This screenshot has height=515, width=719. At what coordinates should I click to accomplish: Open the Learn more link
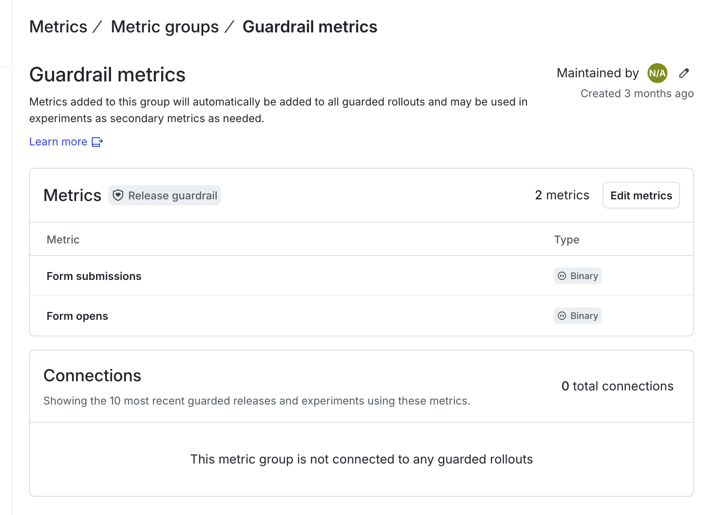(x=58, y=142)
